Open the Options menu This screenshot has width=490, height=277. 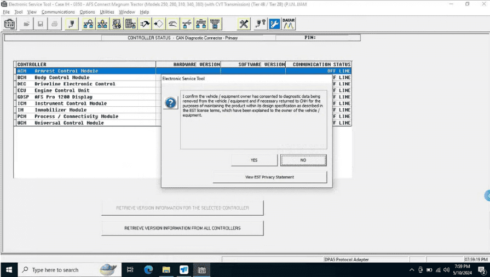click(87, 12)
